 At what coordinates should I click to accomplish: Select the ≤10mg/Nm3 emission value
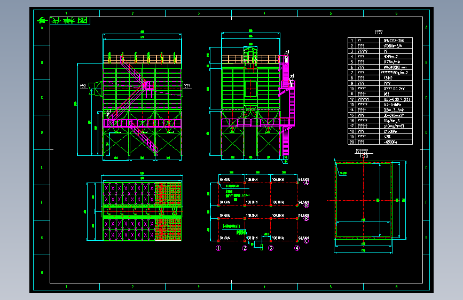(394, 126)
